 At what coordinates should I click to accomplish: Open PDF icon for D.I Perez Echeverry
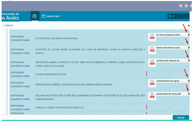tap(152, 37)
